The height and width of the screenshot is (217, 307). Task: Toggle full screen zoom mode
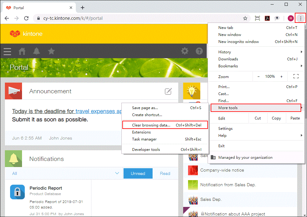point(296,76)
